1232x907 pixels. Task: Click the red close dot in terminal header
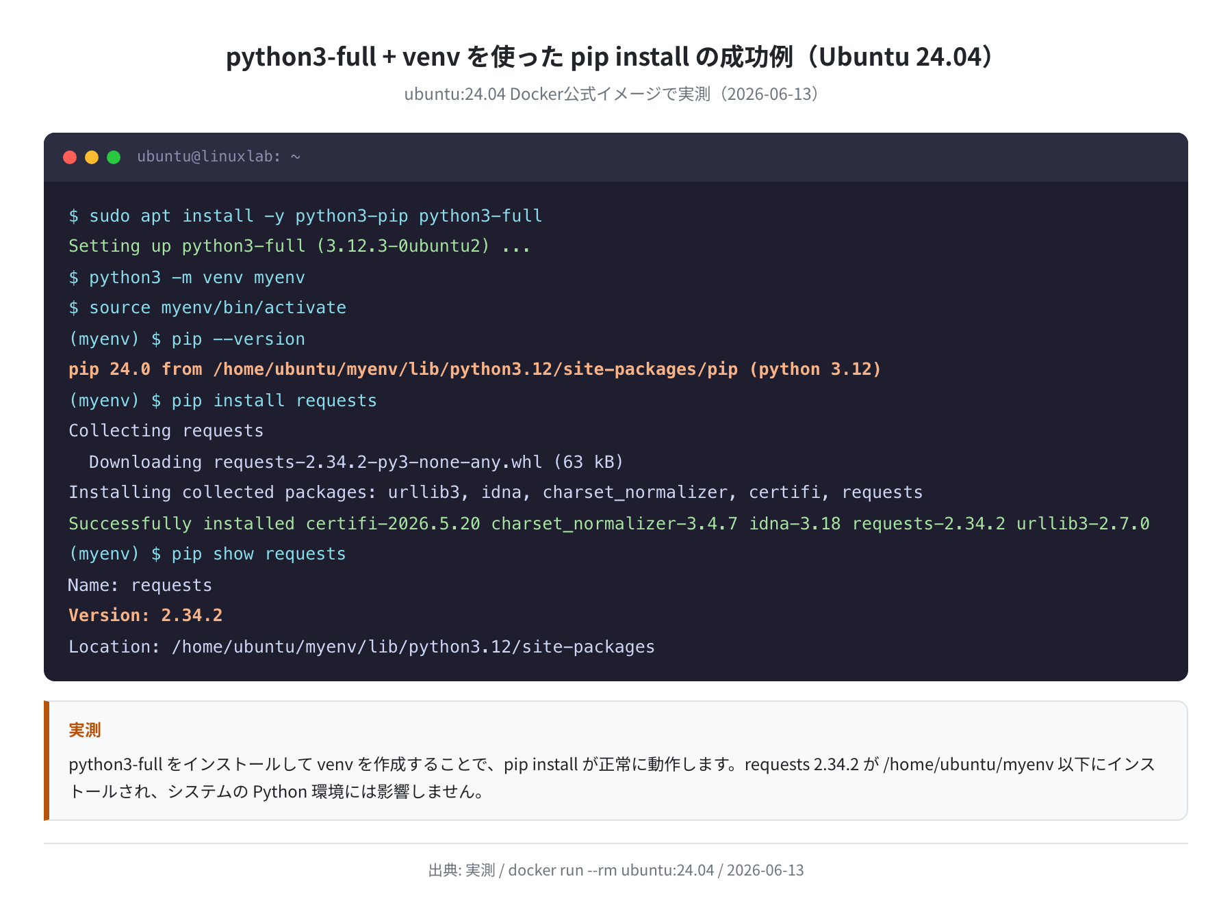pyautogui.click(x=70, y=157)
